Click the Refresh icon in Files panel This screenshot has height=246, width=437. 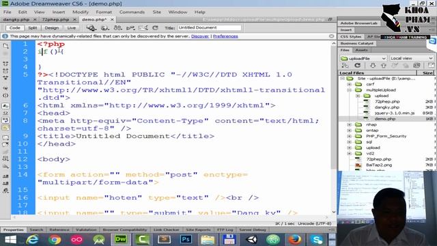[x=357, y=66]
